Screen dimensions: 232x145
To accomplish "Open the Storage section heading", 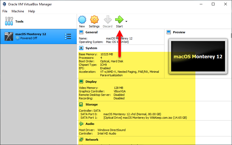I will tap(92, 104).
